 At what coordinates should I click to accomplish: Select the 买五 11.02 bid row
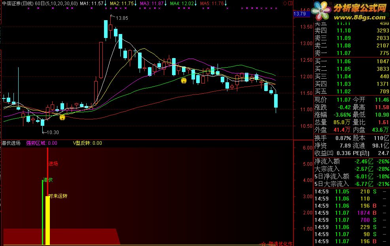[352, 91]
